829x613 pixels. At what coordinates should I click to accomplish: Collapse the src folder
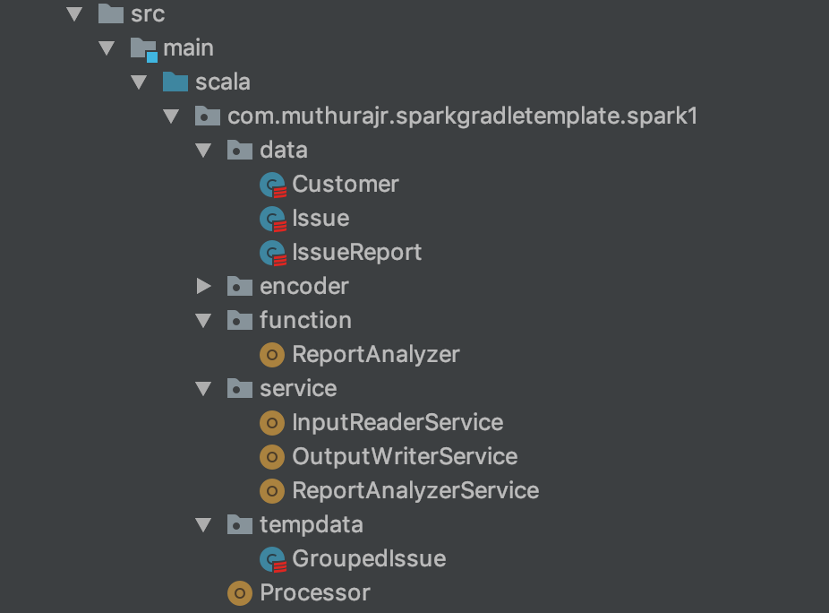pos(74,13)
